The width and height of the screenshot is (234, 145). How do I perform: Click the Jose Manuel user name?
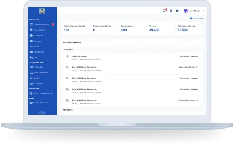pyautogui.click(x=195, y=11)
